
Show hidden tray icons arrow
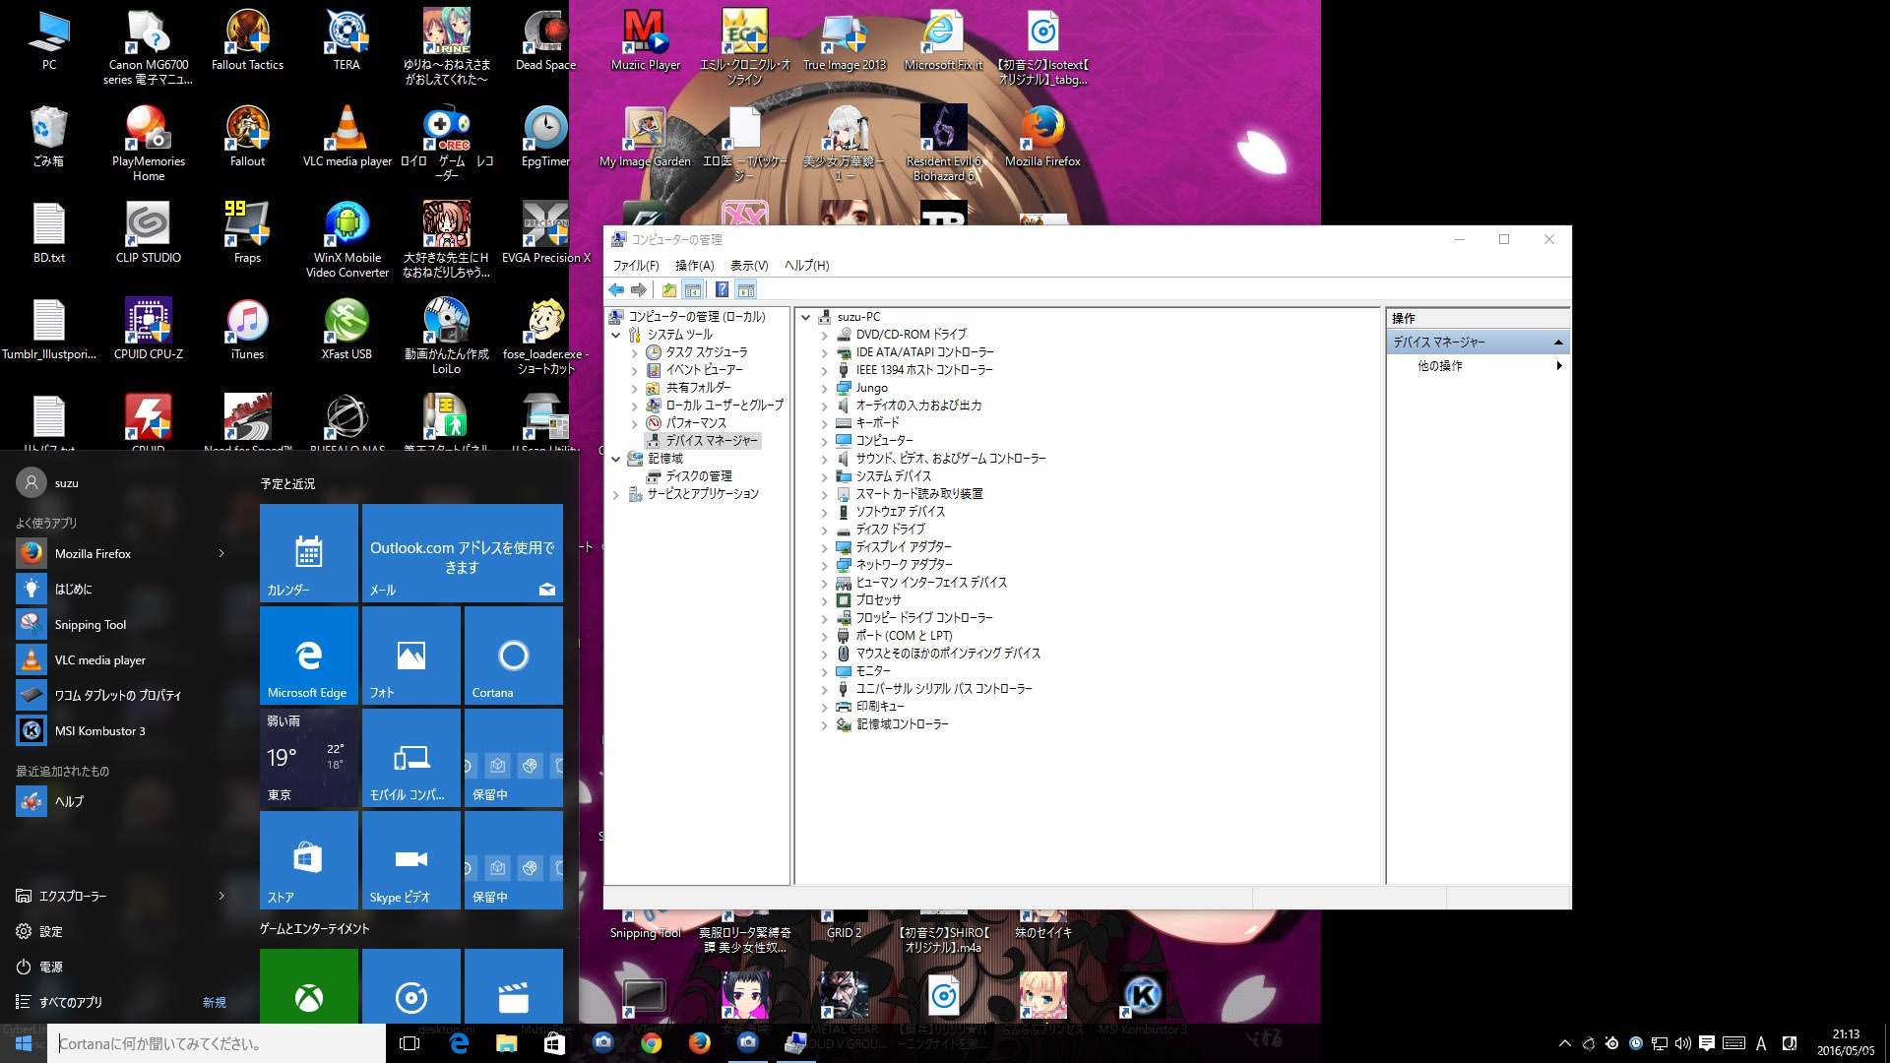coord(1565,1043)
